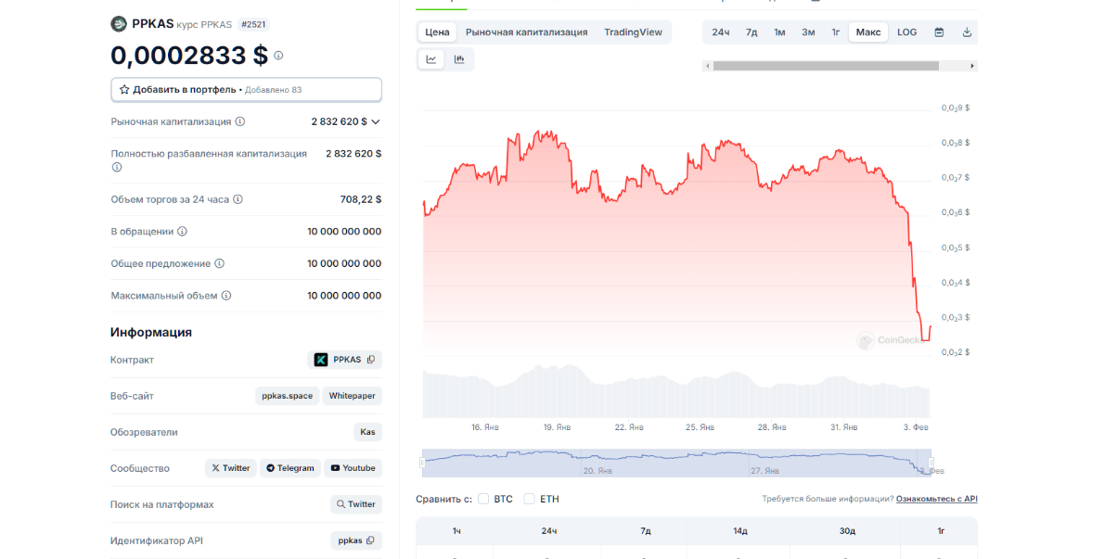Viewport: 1105px width, 559px height.
Task: Toggle LOG scale on the chart
Action: [907, 32]
